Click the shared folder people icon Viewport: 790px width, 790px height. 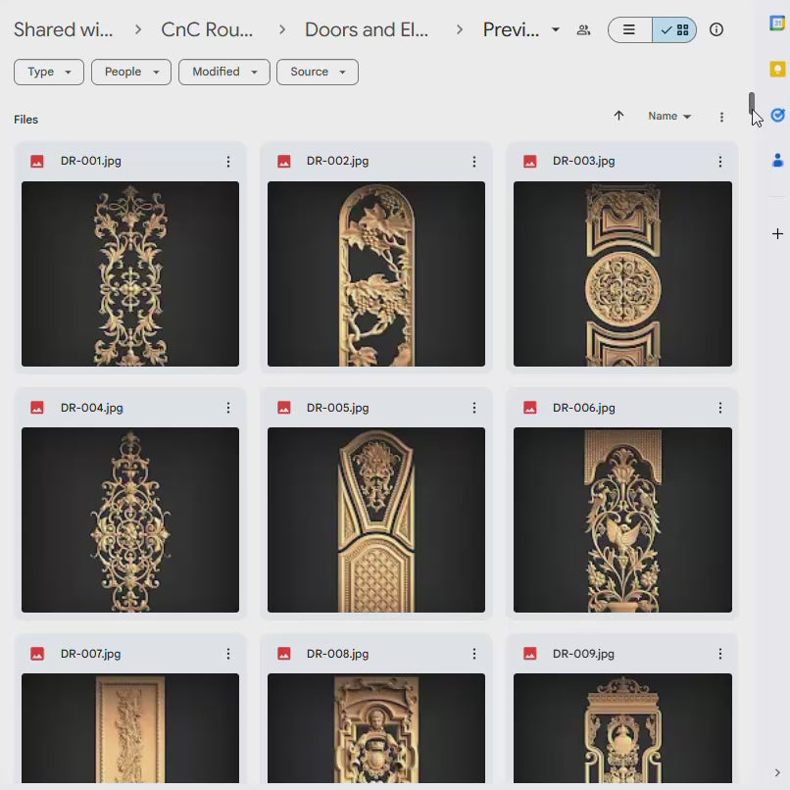point(583,29)
